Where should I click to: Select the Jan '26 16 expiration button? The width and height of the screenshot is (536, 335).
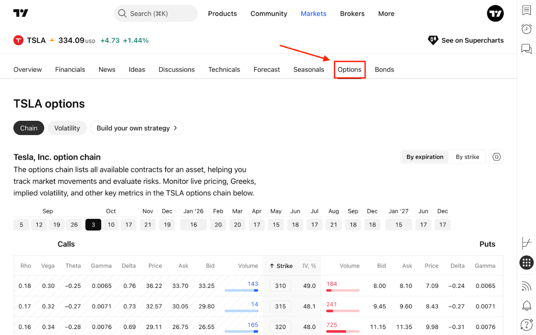(193, 225)
